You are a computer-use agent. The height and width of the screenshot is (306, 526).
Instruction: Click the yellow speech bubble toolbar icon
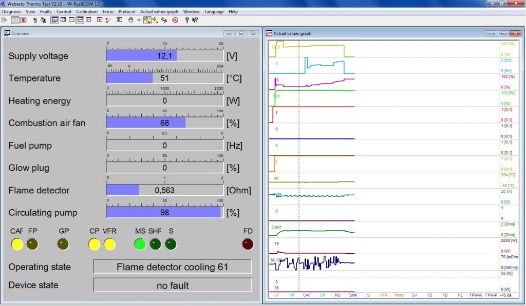point(71,20)
